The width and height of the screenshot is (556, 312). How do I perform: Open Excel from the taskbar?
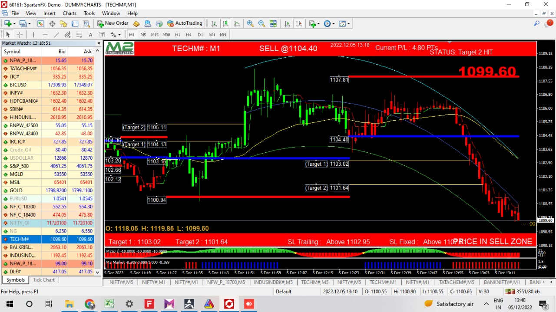pos(109,304)
